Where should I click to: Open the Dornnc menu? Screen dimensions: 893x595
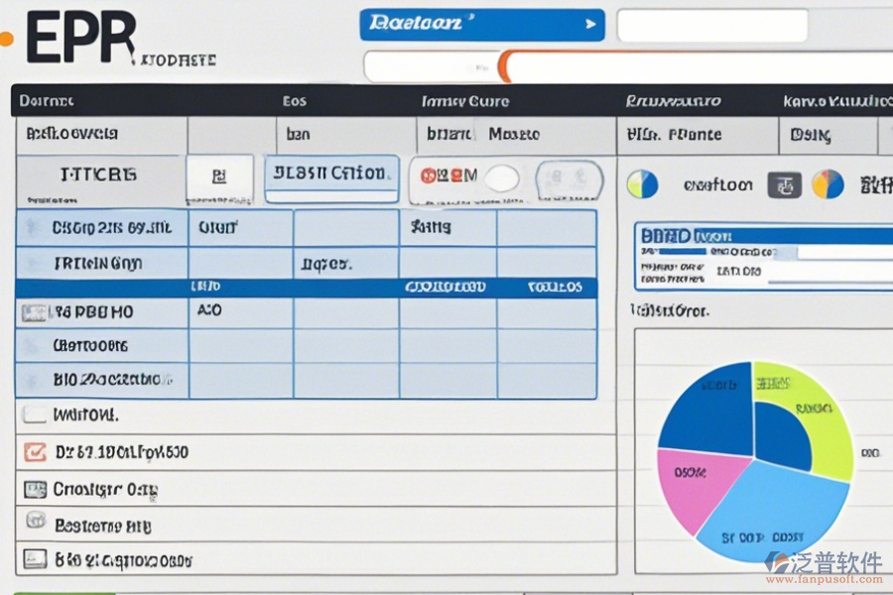click(x=47, y=101)
